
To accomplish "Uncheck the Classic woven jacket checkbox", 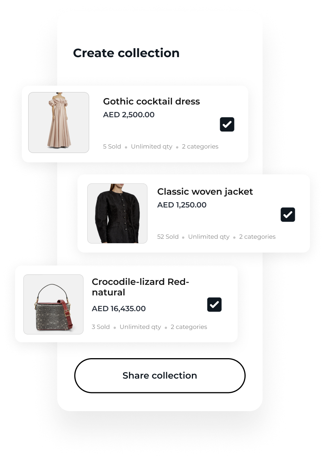I will click(288, 215).
